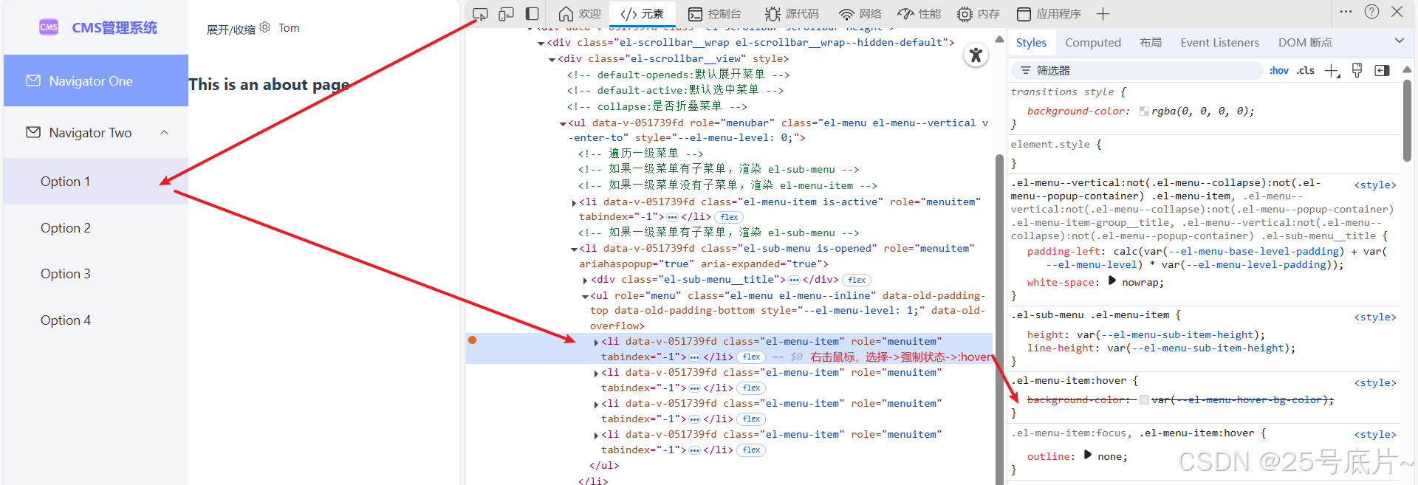Click the orange breakpoint dot beside selected li
Viewport: 1418px width, 485px height.
[x=472, y=340]
